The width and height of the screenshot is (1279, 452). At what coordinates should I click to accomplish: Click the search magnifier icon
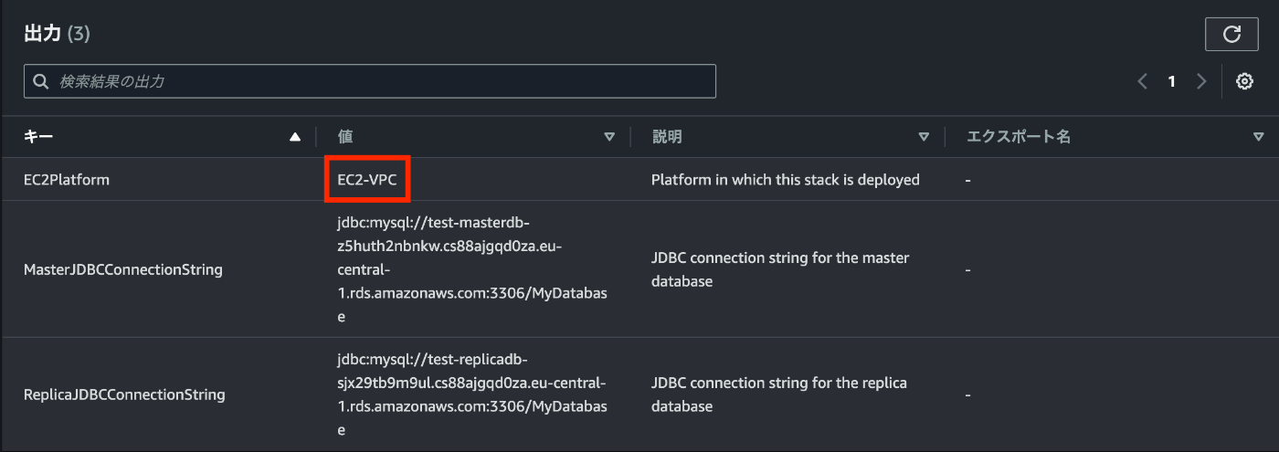(40, 81)
